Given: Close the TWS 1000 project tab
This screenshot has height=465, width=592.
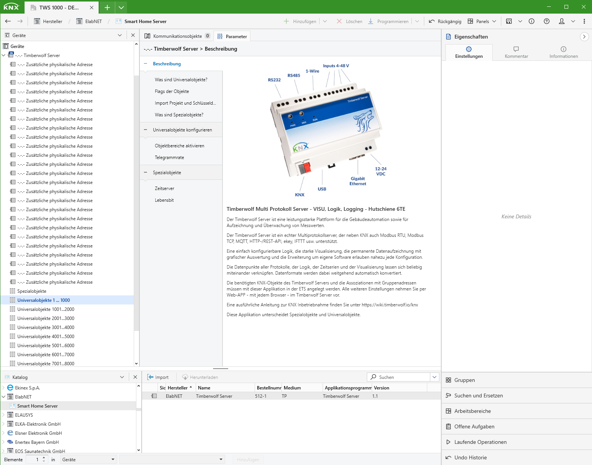Looking at the screenshot, I should pyautogui.click(x=92, y=8).
